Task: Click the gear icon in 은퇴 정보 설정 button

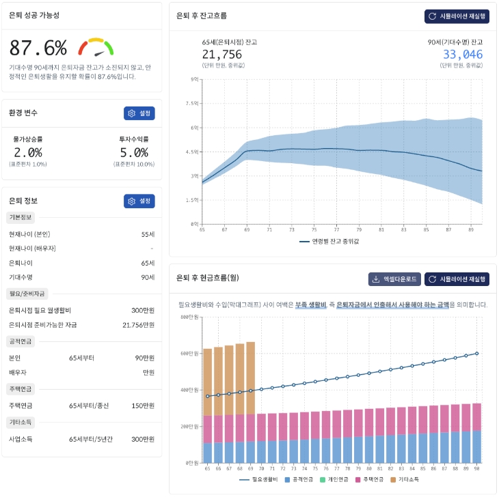Action: (132, 201)
